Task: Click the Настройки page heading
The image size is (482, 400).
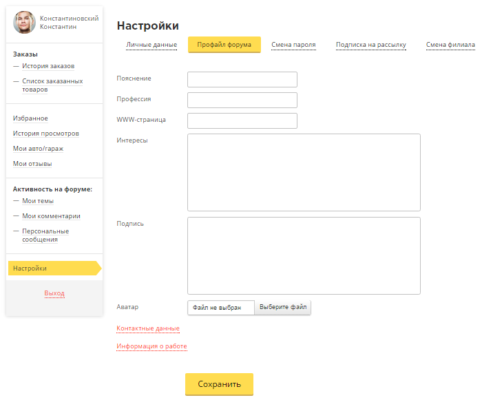Action: point(148,26)
